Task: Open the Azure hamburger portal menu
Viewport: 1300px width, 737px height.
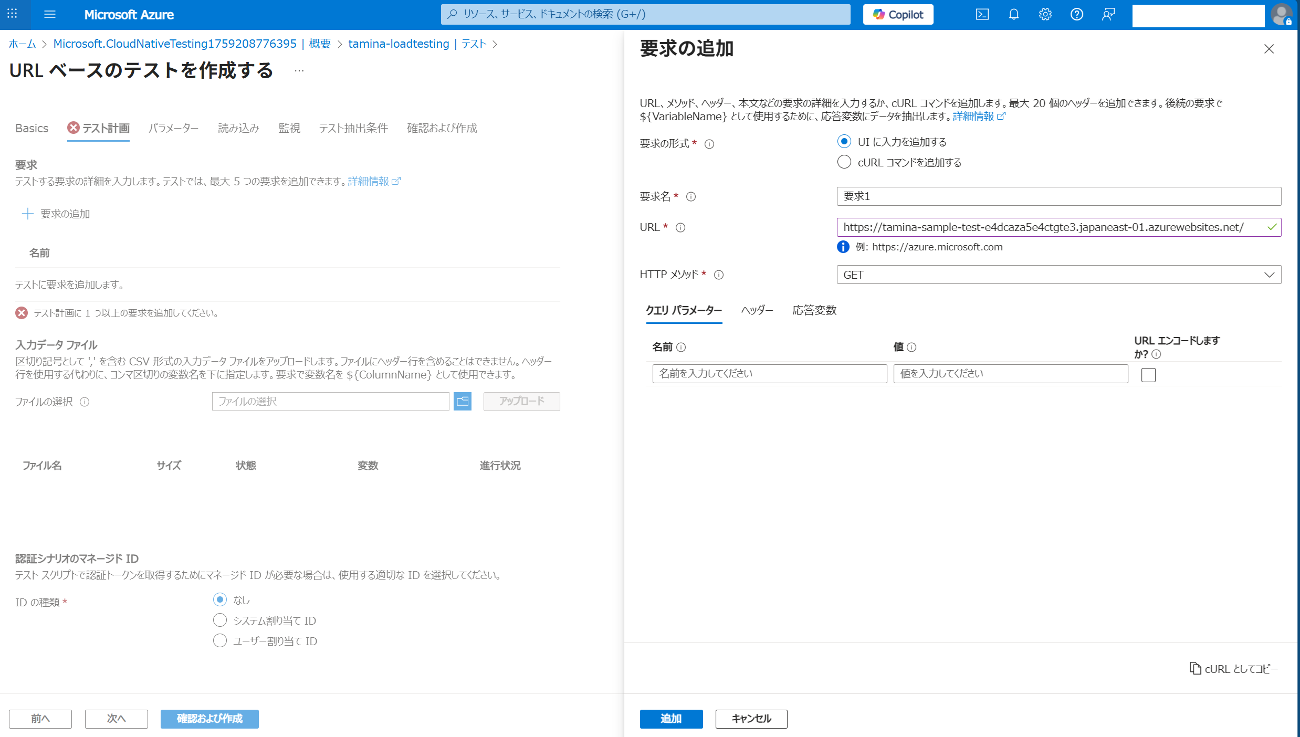Action: click(50, 15)
